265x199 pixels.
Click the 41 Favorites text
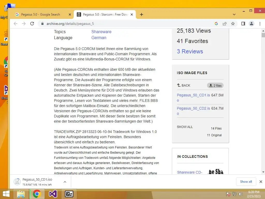[x=193, y=41]
